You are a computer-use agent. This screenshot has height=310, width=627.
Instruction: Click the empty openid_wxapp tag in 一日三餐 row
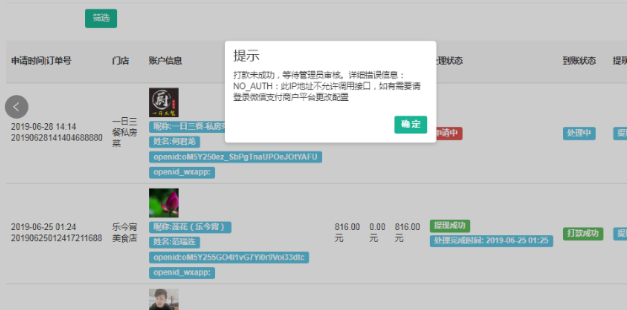pyautogui.click(x=182, y=172)
